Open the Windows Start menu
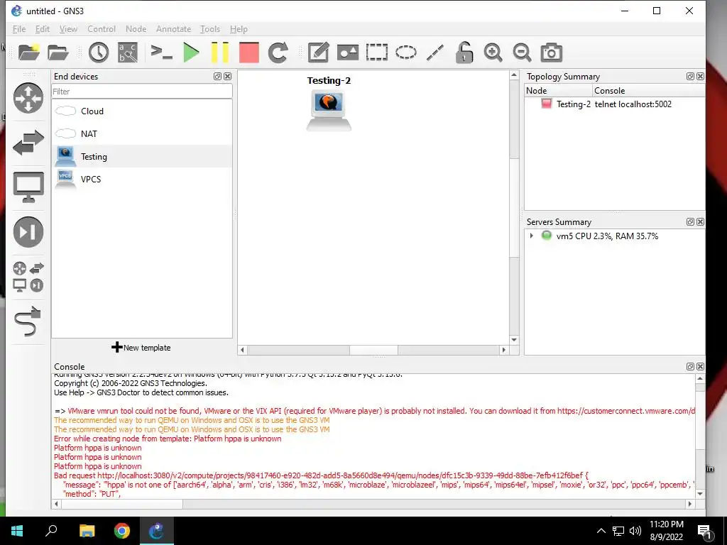The width and height of the screenshot is (727, 545). tap(17, 531)
